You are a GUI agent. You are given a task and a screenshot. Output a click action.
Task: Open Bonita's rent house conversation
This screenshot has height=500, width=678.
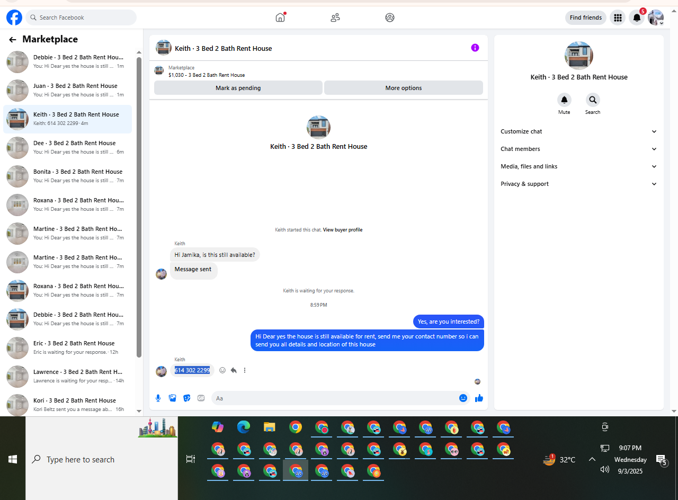pos(68,176)
